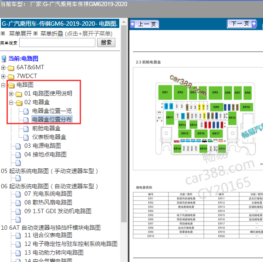Click the G-广汽乘用车-传祺GM6 电路图 title banner
The height and width of the screenshot is (262, 263).
[x=60, y=24]
